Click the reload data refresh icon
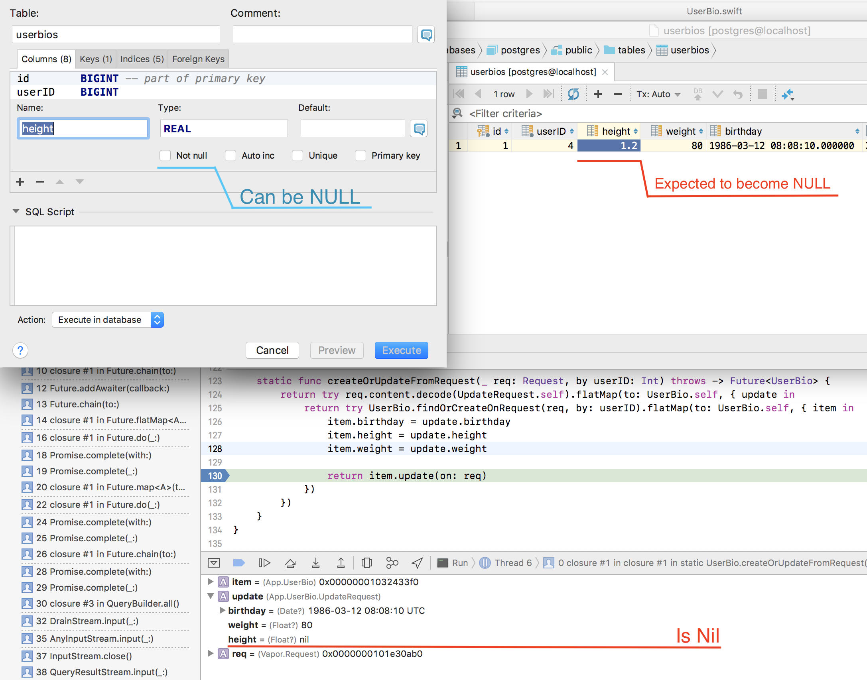Screen dimensions: 867x680 tap(573, 94)
